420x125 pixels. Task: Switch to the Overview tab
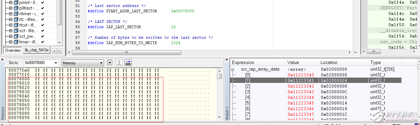pyautogui.click(x=13, y=50)
